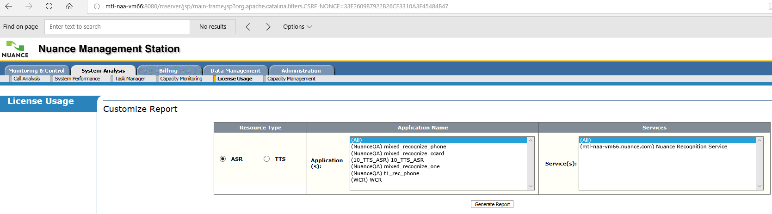
Task: Select the ASR resource type
Action: [223, 159]
